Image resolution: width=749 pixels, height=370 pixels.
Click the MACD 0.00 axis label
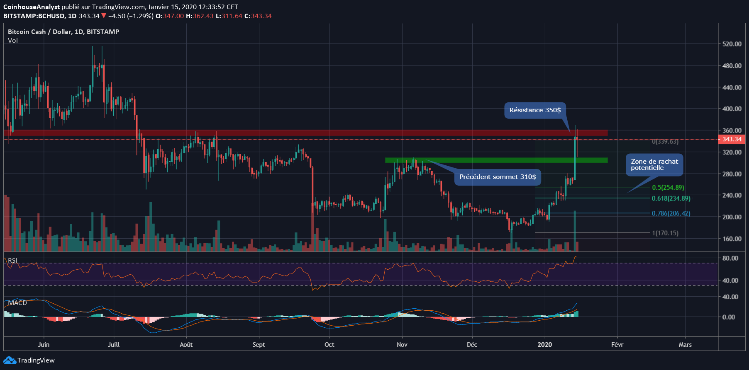(729, 317)
